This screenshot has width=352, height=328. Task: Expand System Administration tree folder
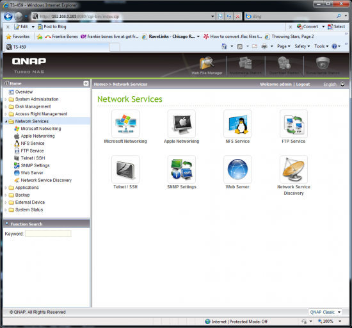pos(6,99)
